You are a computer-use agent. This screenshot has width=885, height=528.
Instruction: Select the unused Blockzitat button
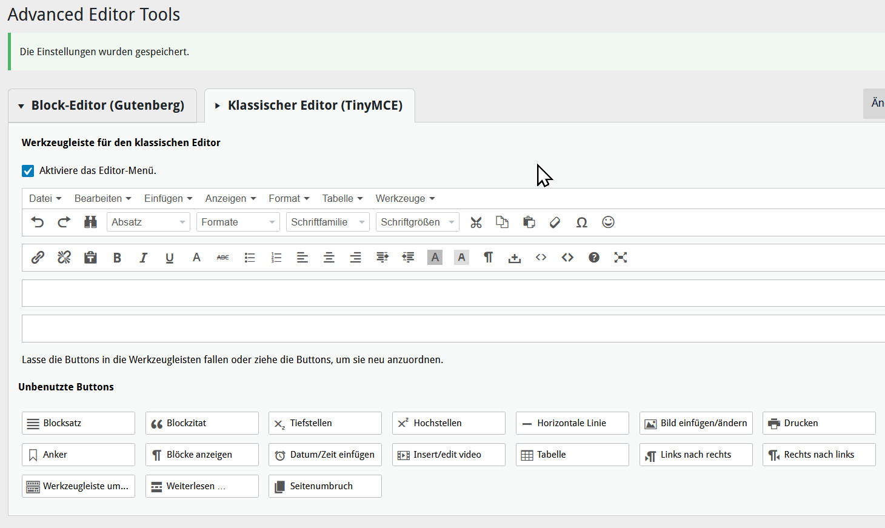[202, 423]
